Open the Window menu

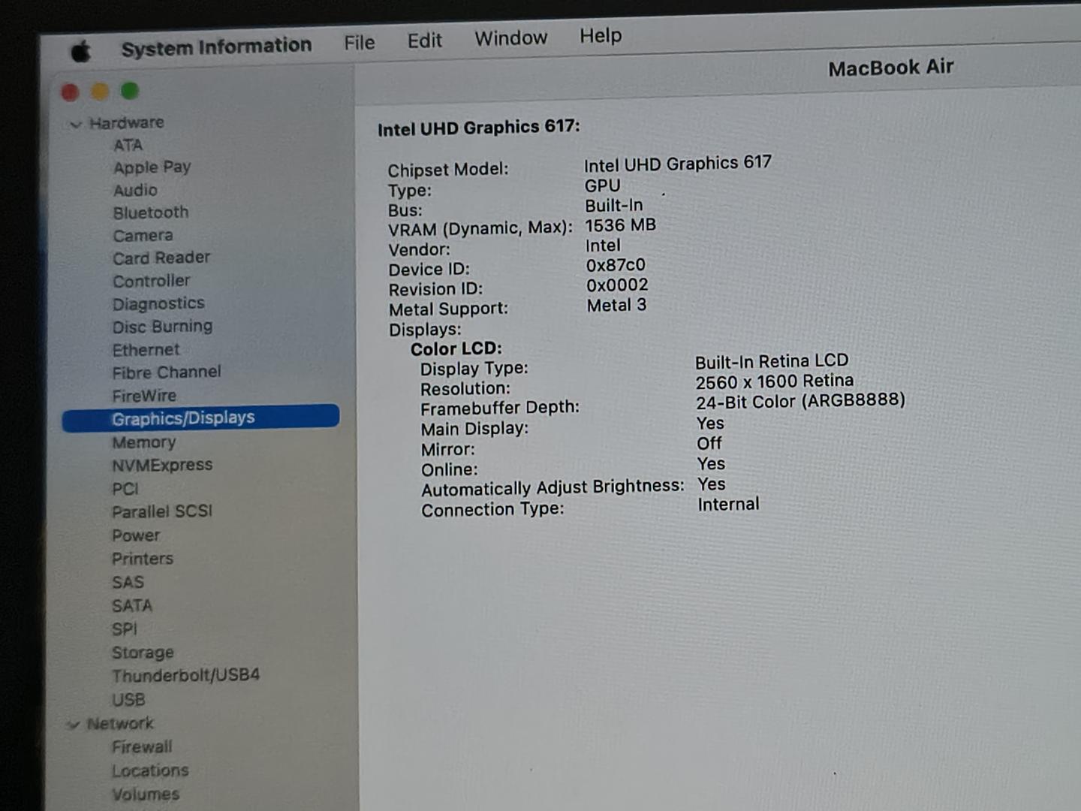pos(510,38)
